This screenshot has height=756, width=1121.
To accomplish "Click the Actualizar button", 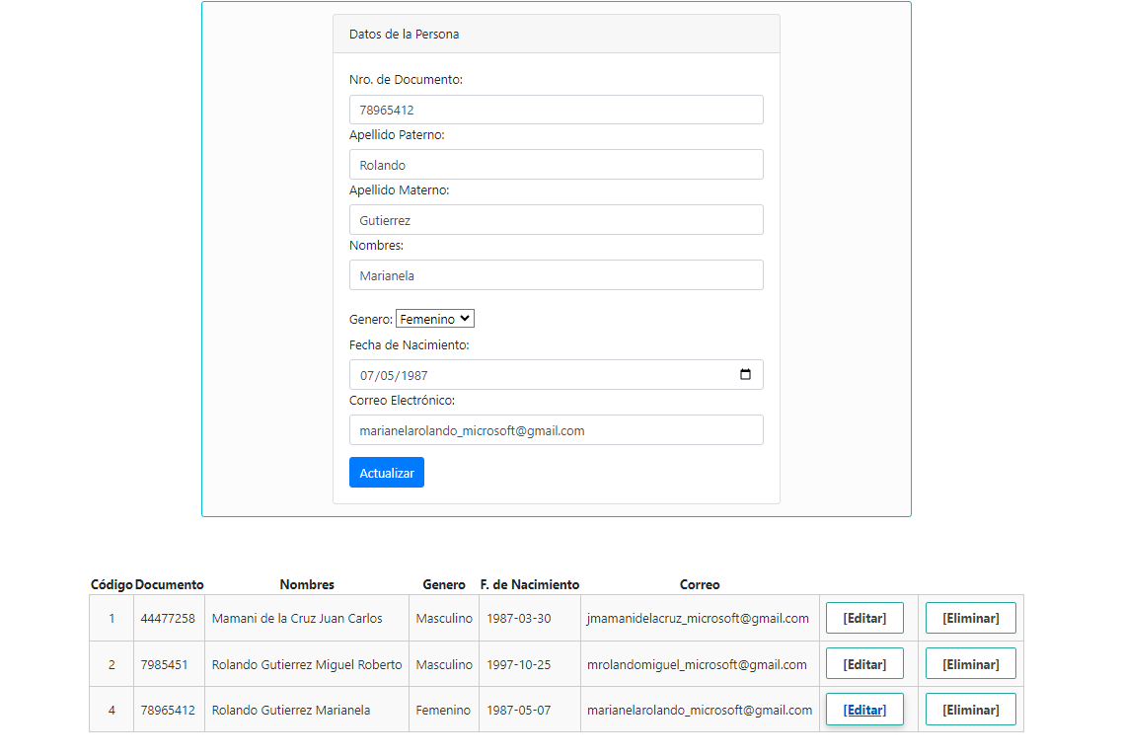I will pyautogui.click(x=386, y=473).
